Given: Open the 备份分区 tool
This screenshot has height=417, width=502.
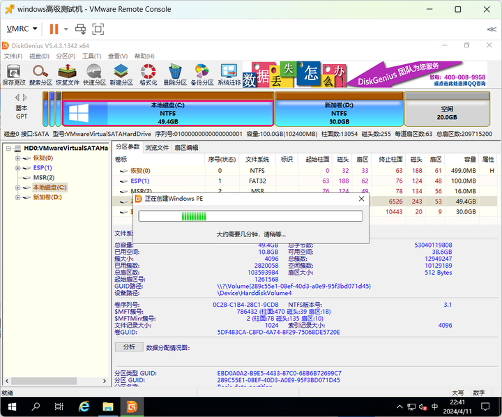Looking at the screenshot, I should click(x=202, y=75).
